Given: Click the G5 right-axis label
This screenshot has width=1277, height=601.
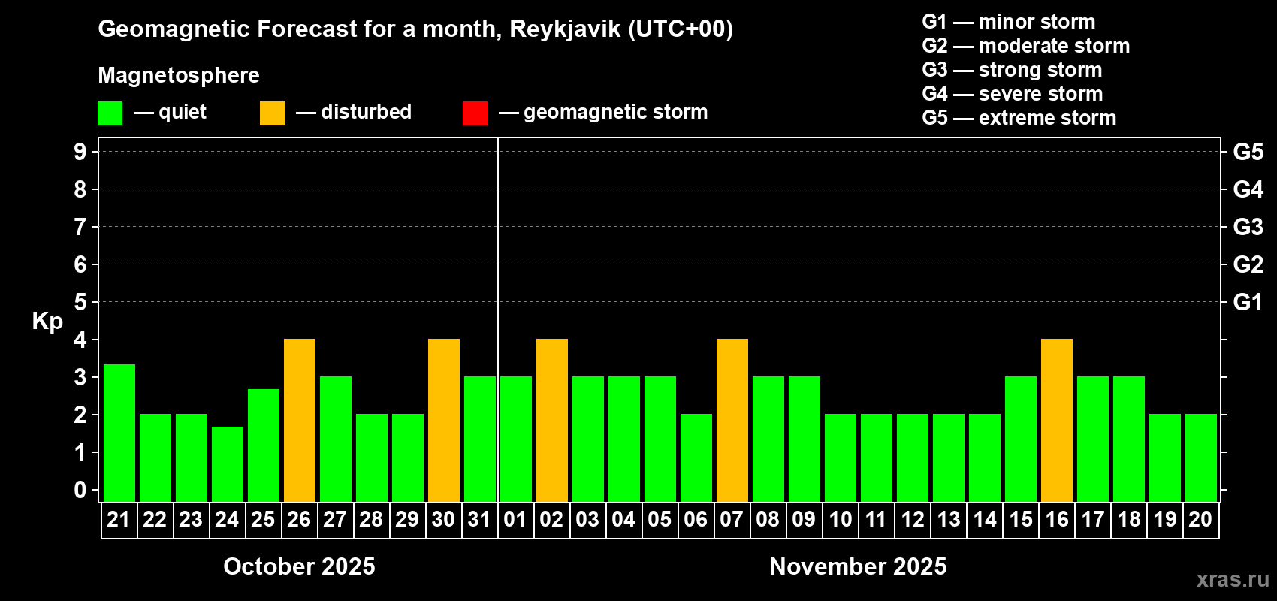Looking at the screenshot, I should coord(1248,152).
